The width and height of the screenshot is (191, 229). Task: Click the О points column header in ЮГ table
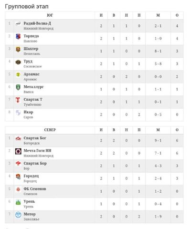click(177, 15)
